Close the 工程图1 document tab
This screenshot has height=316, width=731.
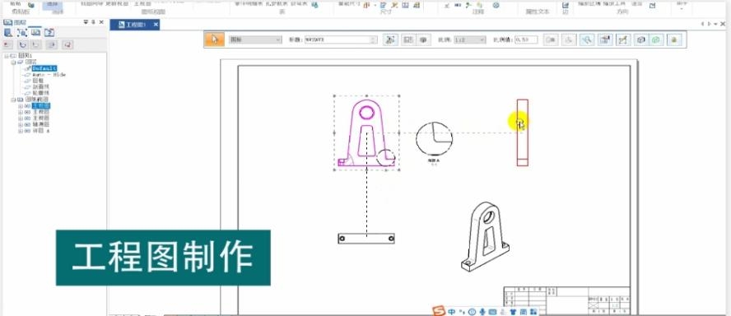pos(156,25)
